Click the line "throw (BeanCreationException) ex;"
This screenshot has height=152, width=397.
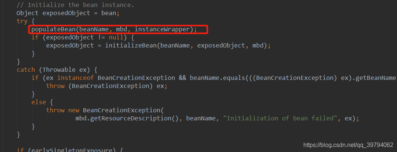[x=107, y=86]
